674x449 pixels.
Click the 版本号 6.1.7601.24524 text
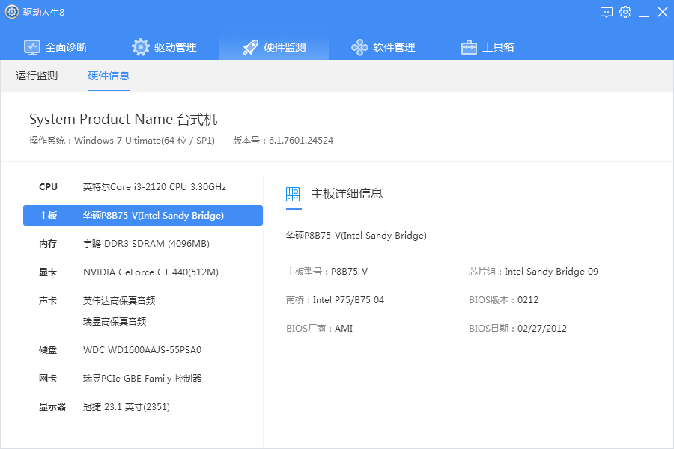pos(283,141)
